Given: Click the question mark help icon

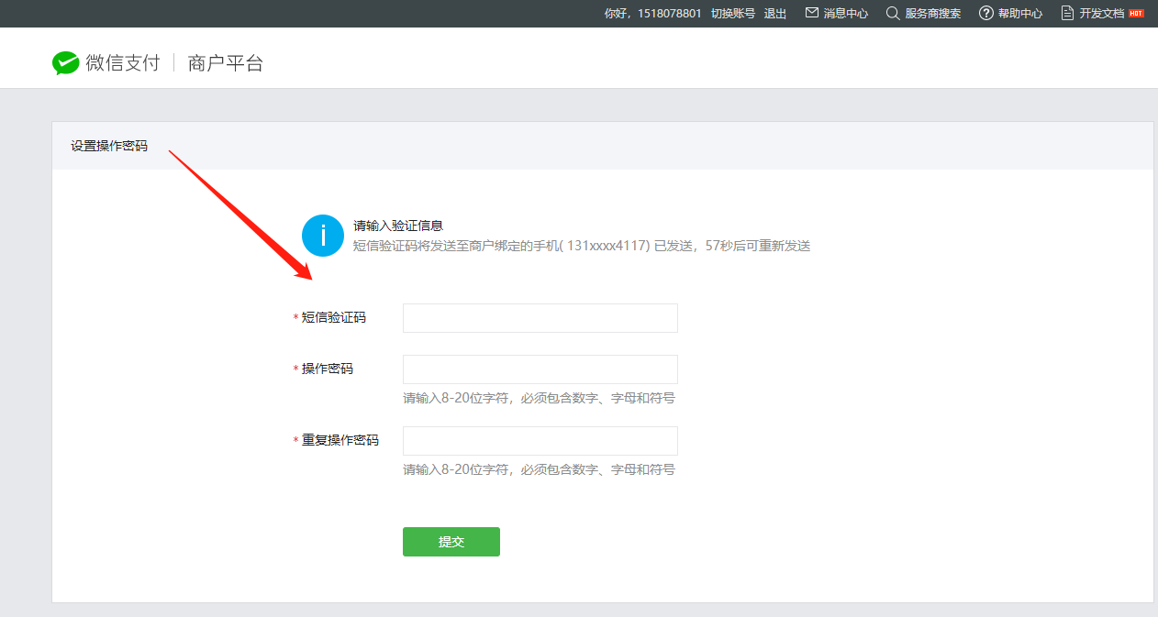Looking at the screenshot, I should point(986,13).
